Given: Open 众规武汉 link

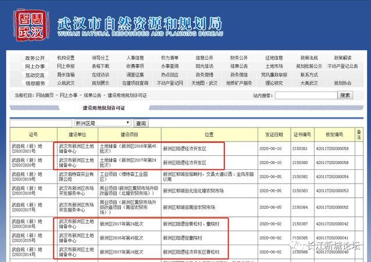Looking at the screenshot, I should point(66,83).
